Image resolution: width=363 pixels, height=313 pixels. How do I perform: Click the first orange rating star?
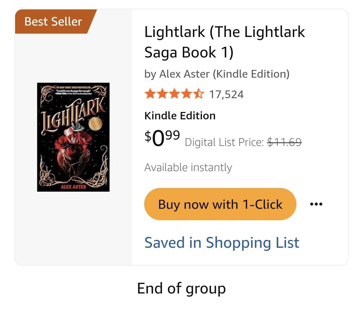pyautogui.click(x=150, y=94)
